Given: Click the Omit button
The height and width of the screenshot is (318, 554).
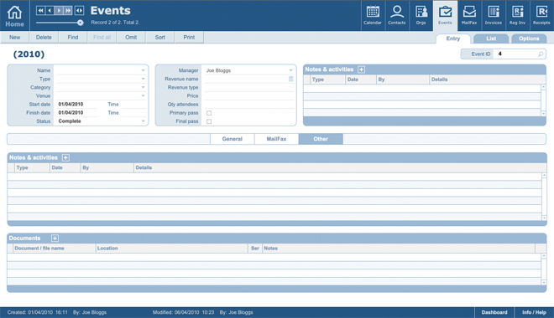Looking at the screenshot, I should click(131, 38).
